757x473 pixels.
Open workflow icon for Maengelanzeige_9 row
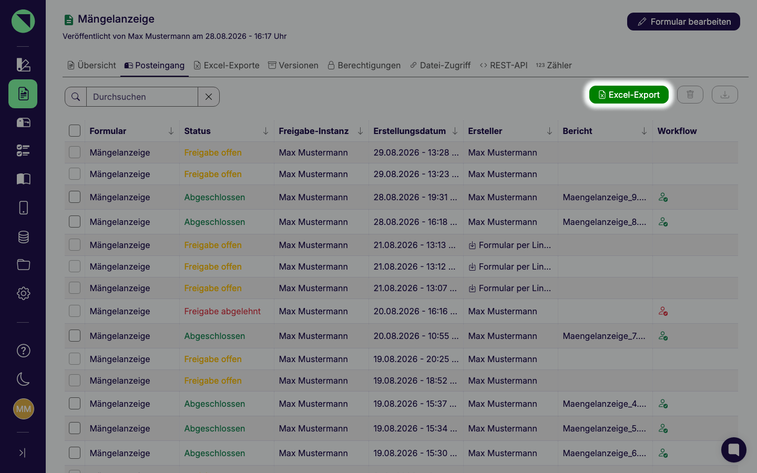[663, 197]
